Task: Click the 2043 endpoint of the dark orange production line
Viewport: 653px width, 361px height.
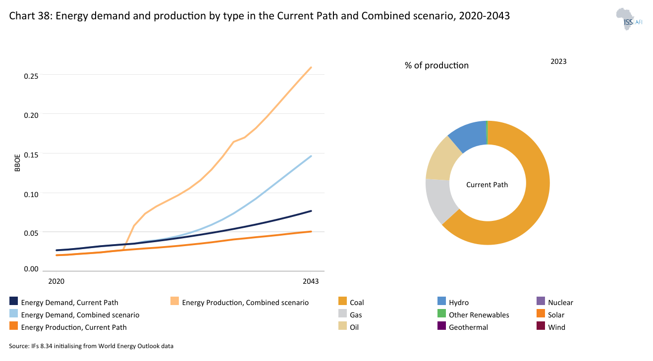Action: 311,231
